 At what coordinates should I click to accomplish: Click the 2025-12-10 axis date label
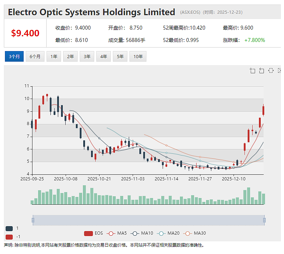point(234,179)
